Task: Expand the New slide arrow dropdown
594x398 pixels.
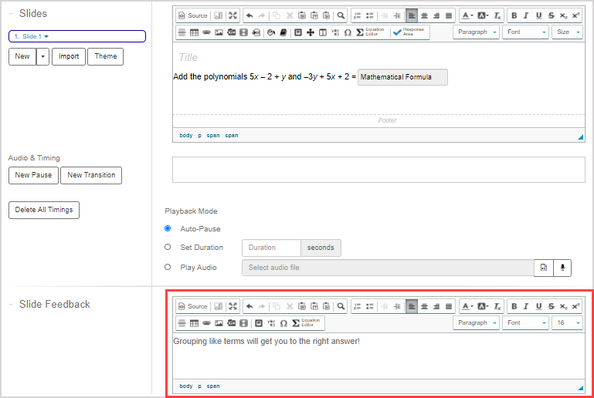Action: [43, 56]
